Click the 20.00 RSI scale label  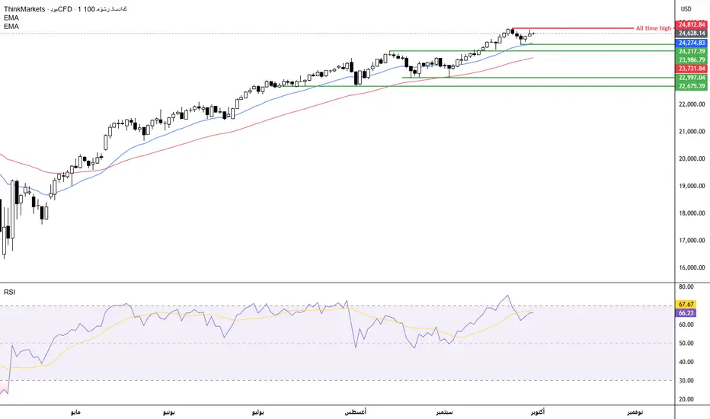(686, 399)
